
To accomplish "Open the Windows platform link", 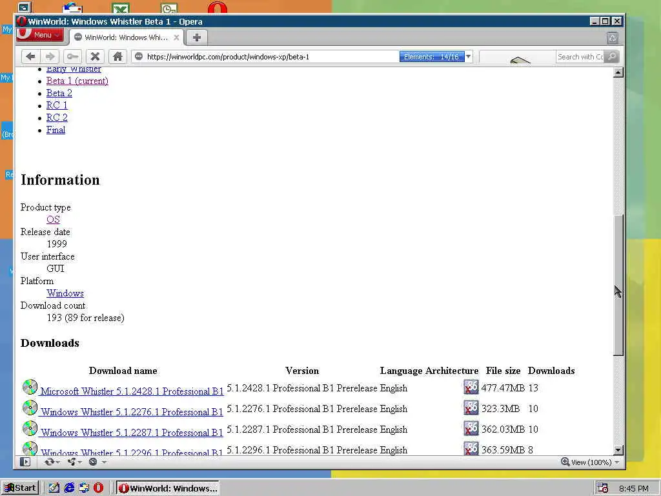I will click(x=65, y=294).
